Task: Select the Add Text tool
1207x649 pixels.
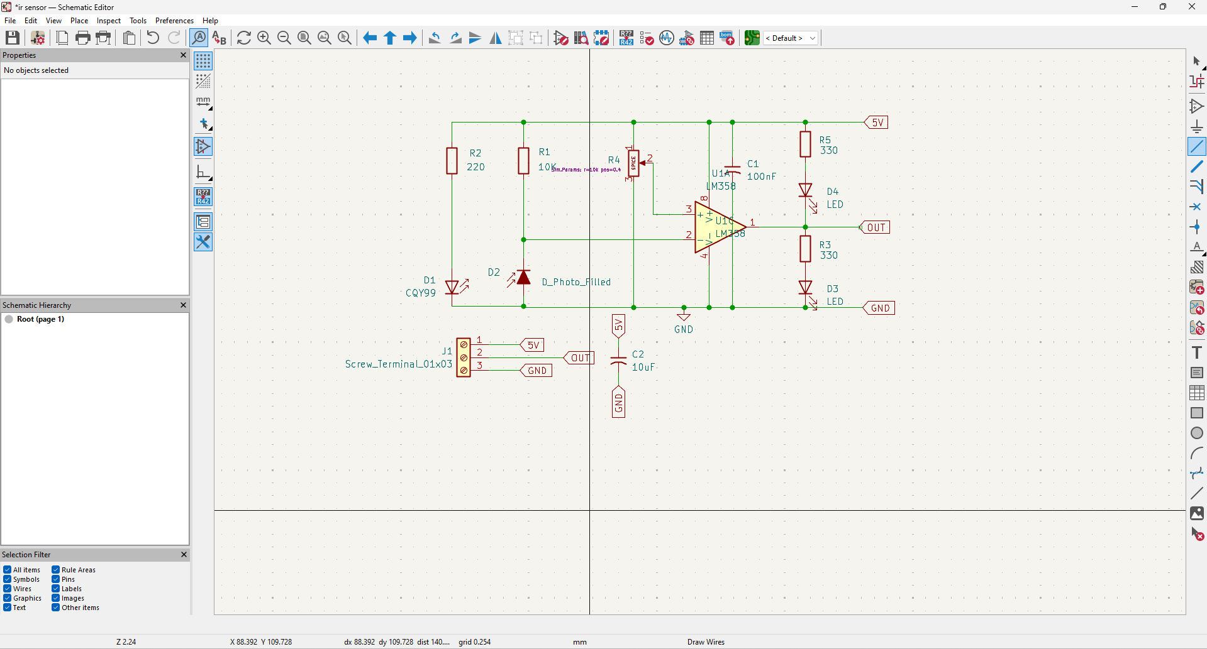Action: pos(1197,352)
